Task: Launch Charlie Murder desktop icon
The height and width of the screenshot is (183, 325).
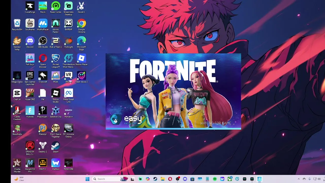Action: pyautogui.click(x=17, y=166)
